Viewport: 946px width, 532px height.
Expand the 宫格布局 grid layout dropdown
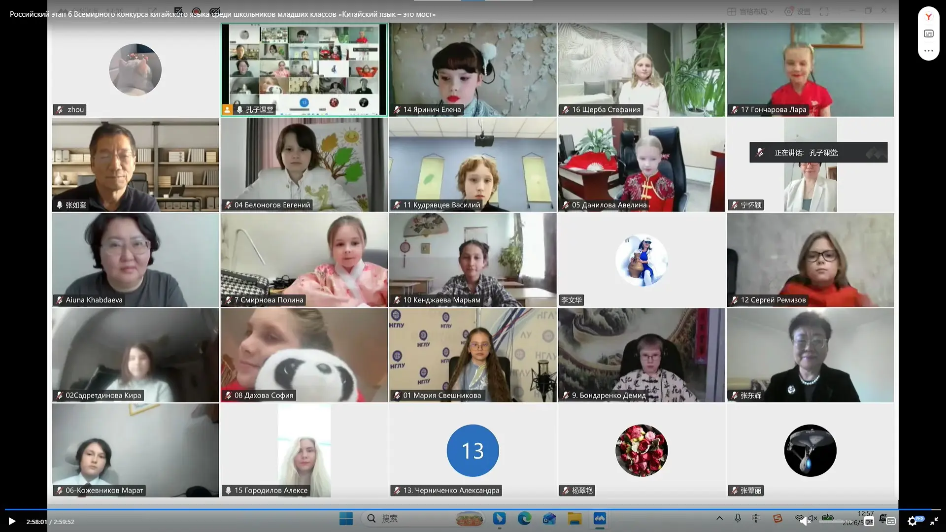(751, 11)
